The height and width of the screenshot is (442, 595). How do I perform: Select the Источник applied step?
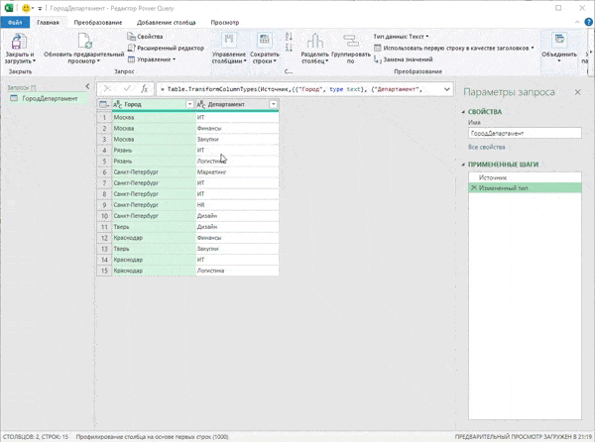point(525,177)
